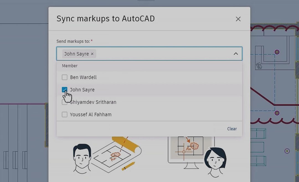This screenshot has height=182, width=299.
Task: Click the Sync markups to AutoCAD title
Action: coord(105,19)
